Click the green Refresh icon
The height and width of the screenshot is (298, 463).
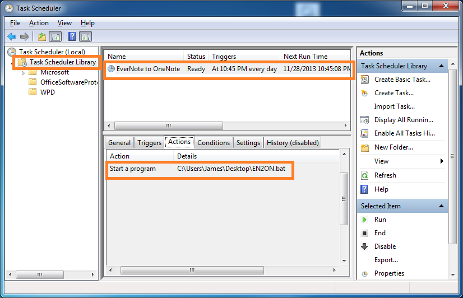pos(365,175)
